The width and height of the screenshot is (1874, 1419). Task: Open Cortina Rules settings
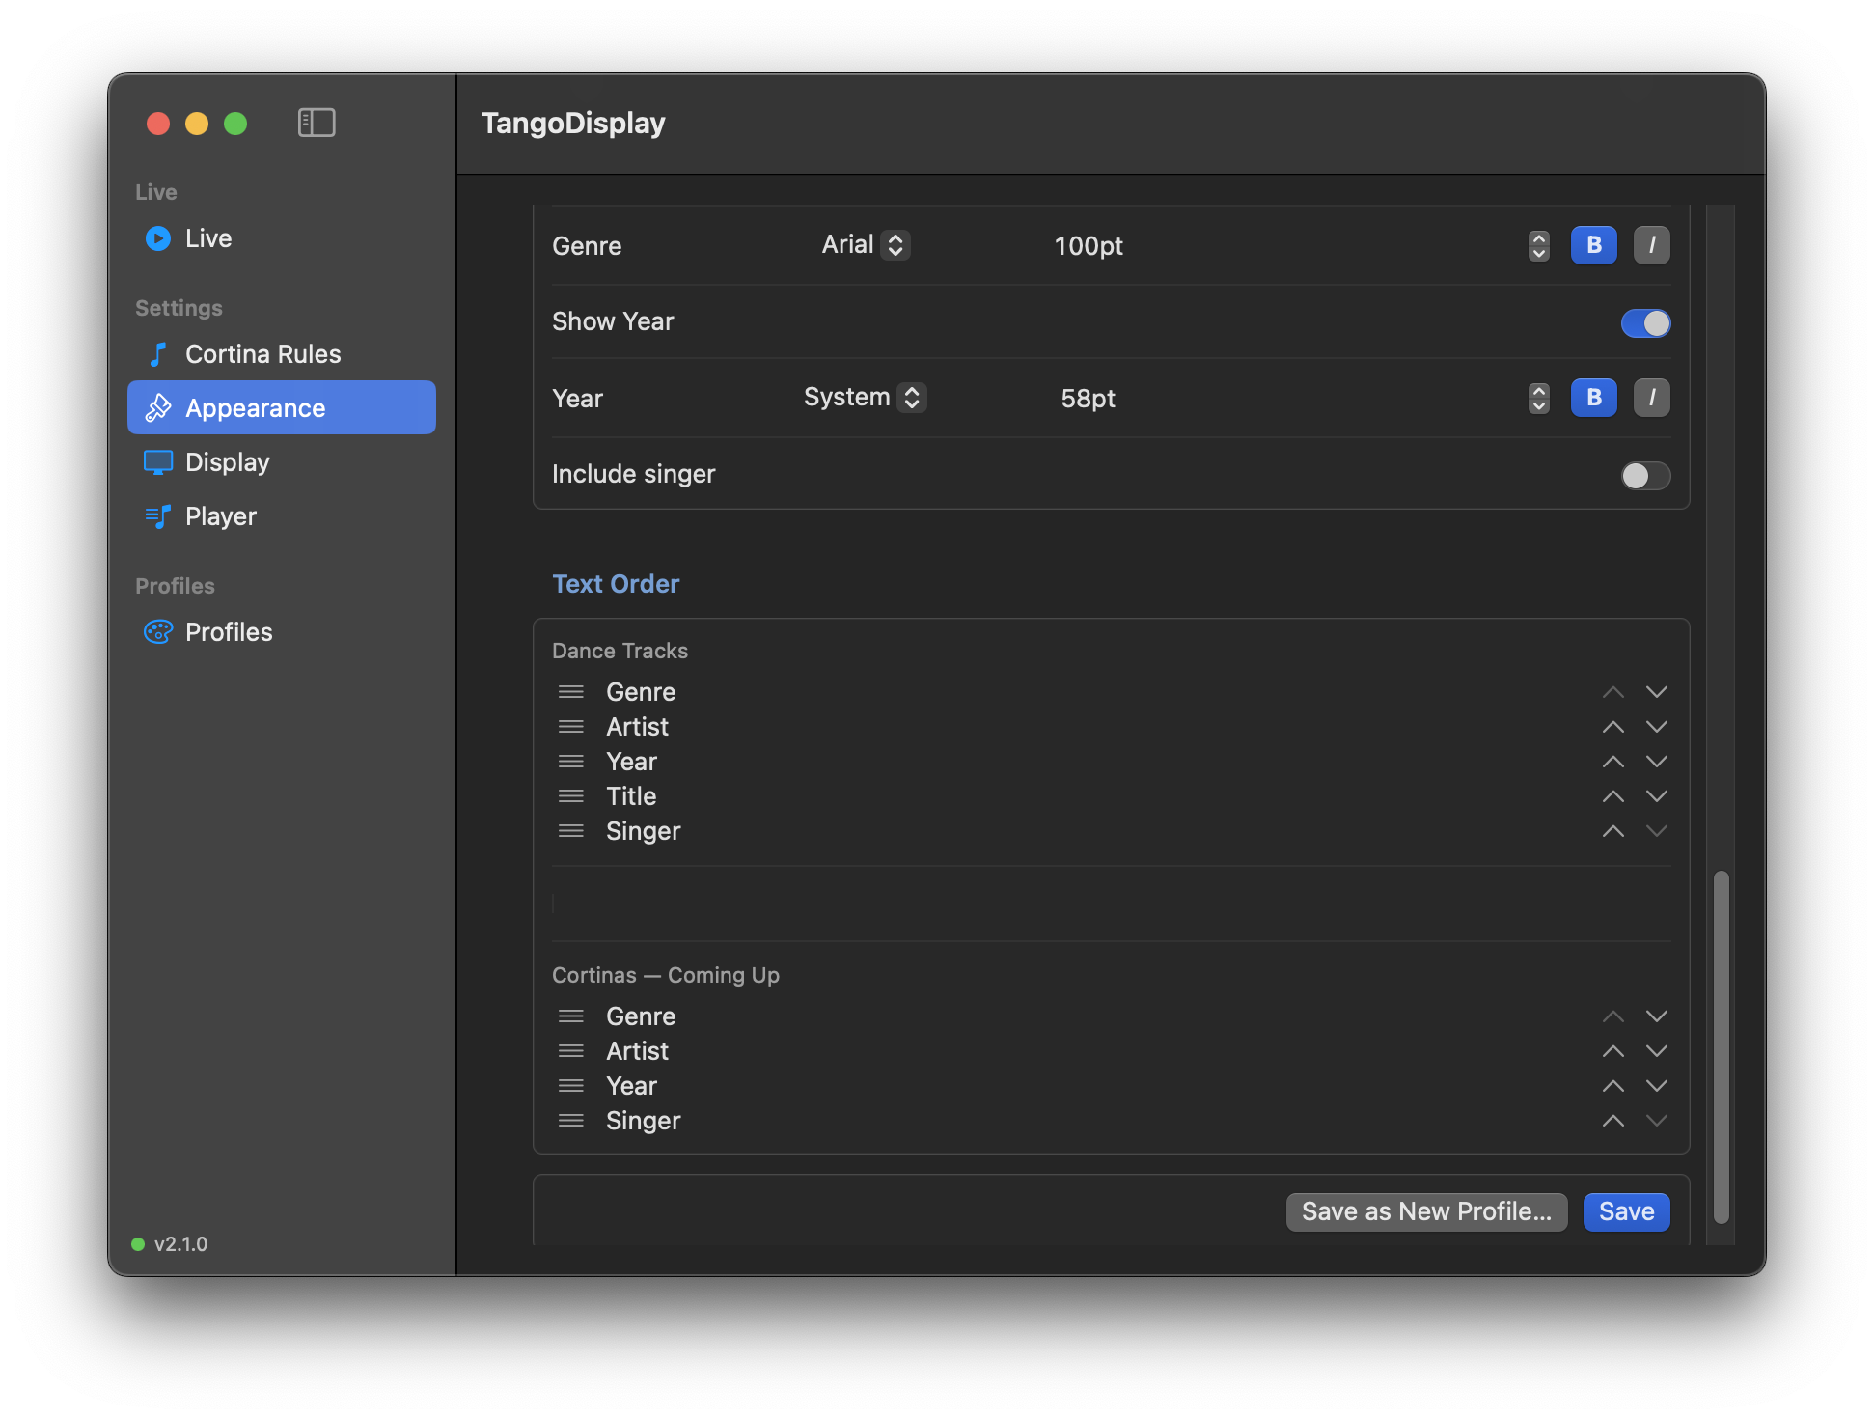pyautogui.click(x=282, y=354)
